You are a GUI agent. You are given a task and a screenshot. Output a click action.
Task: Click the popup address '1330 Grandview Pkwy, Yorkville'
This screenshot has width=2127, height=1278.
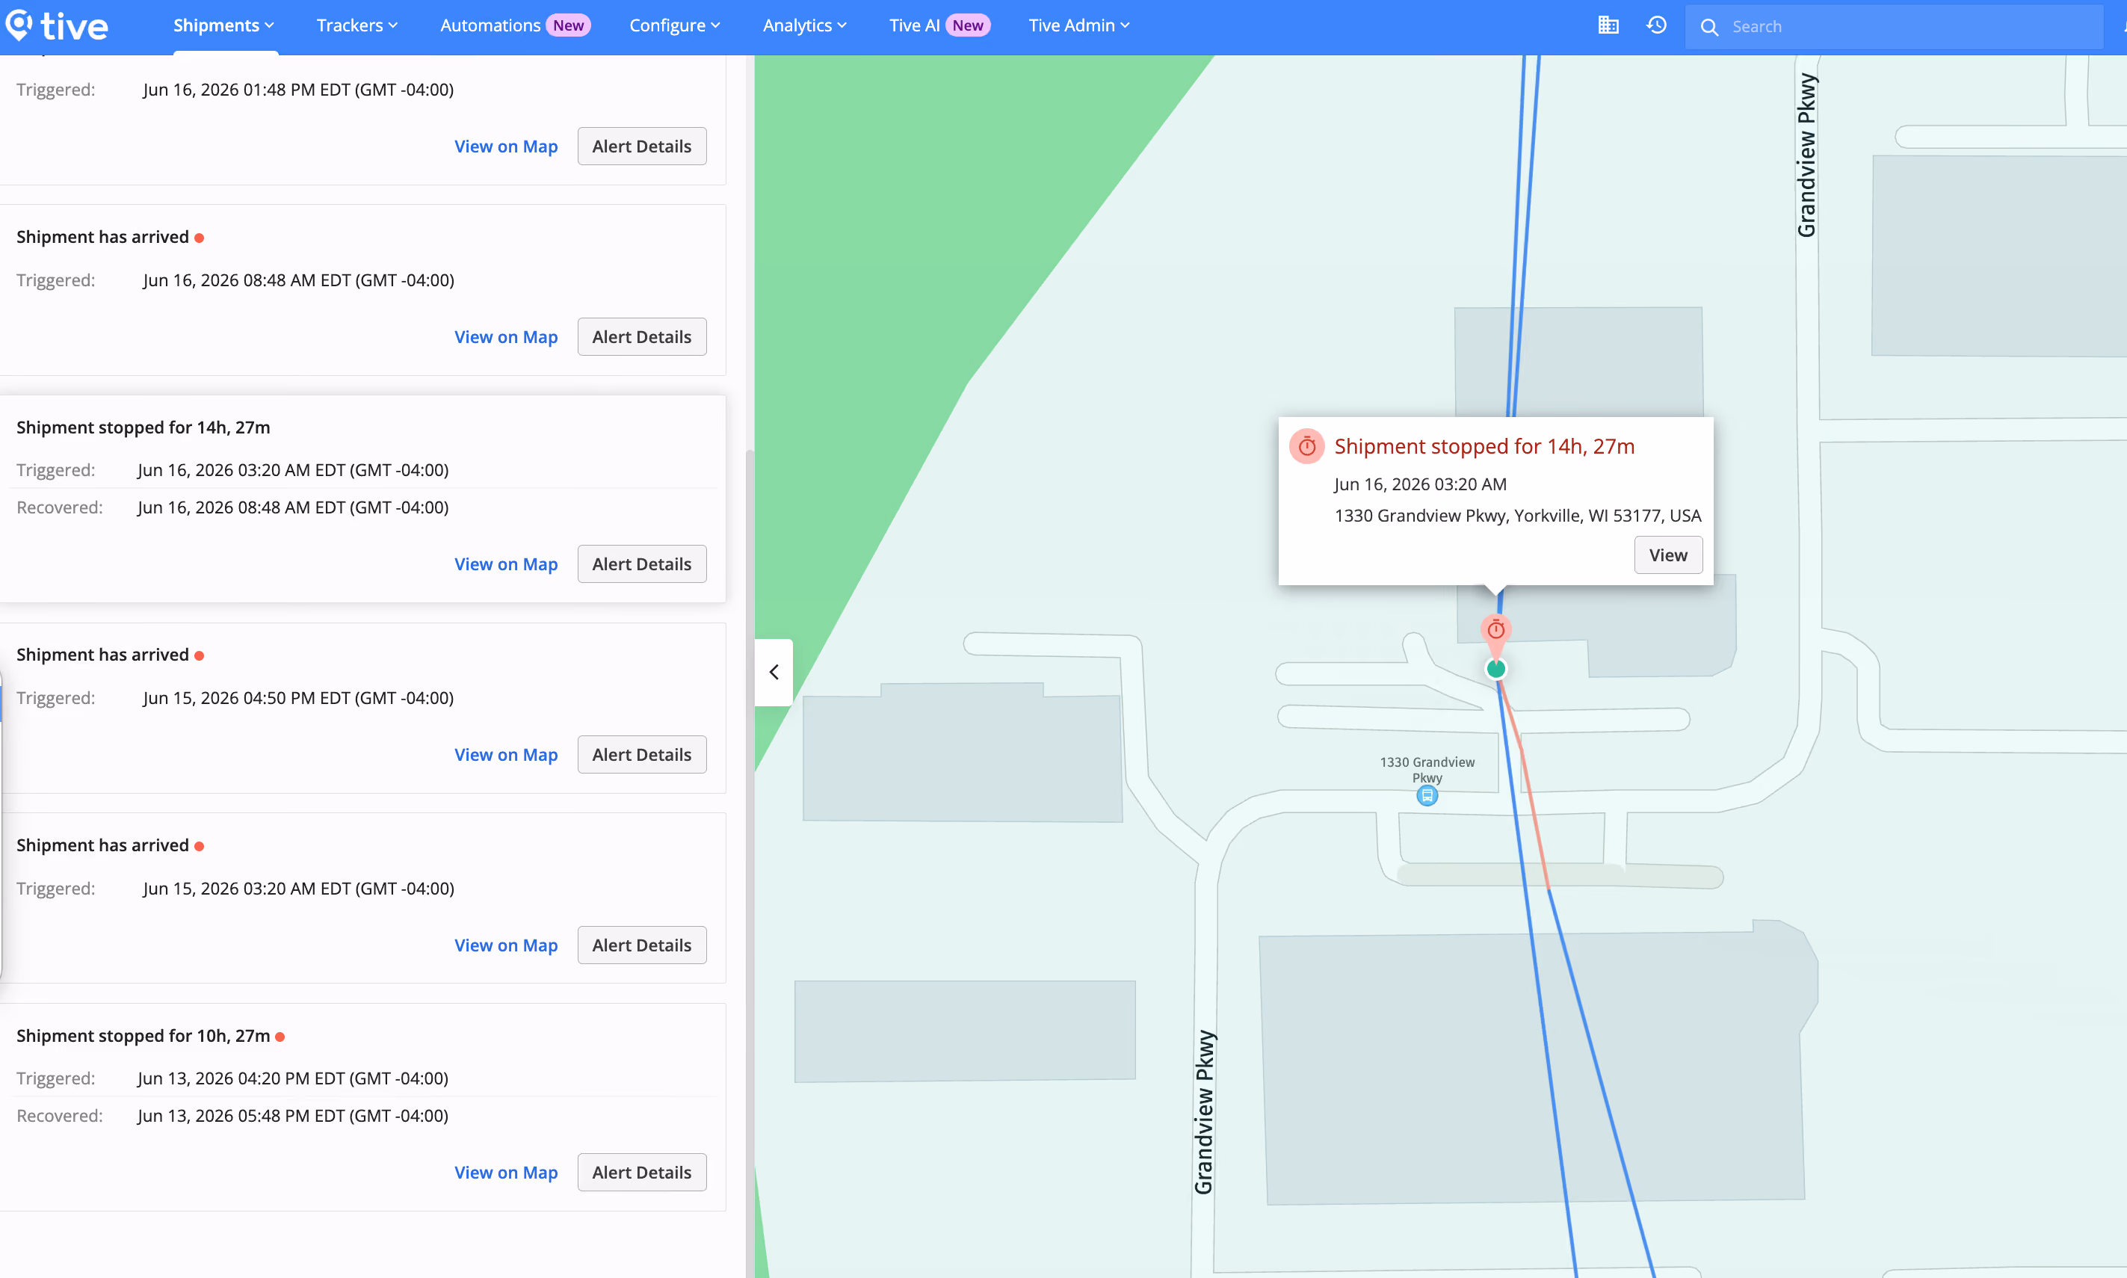1517,516
